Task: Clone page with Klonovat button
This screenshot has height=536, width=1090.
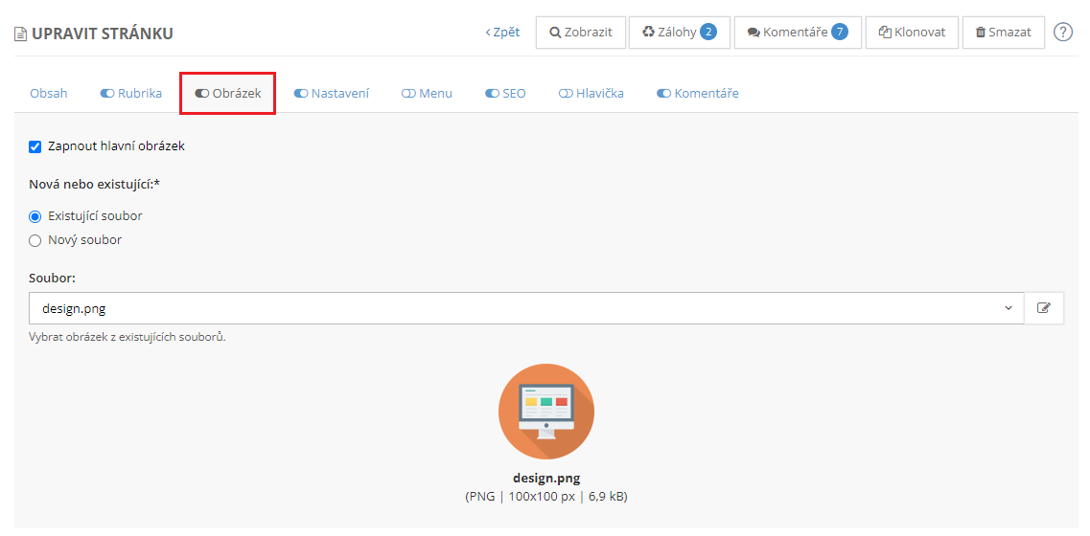Action: coord(911,32)
